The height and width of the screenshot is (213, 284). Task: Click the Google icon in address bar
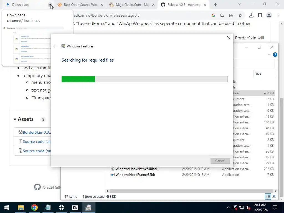coord(214,16)
